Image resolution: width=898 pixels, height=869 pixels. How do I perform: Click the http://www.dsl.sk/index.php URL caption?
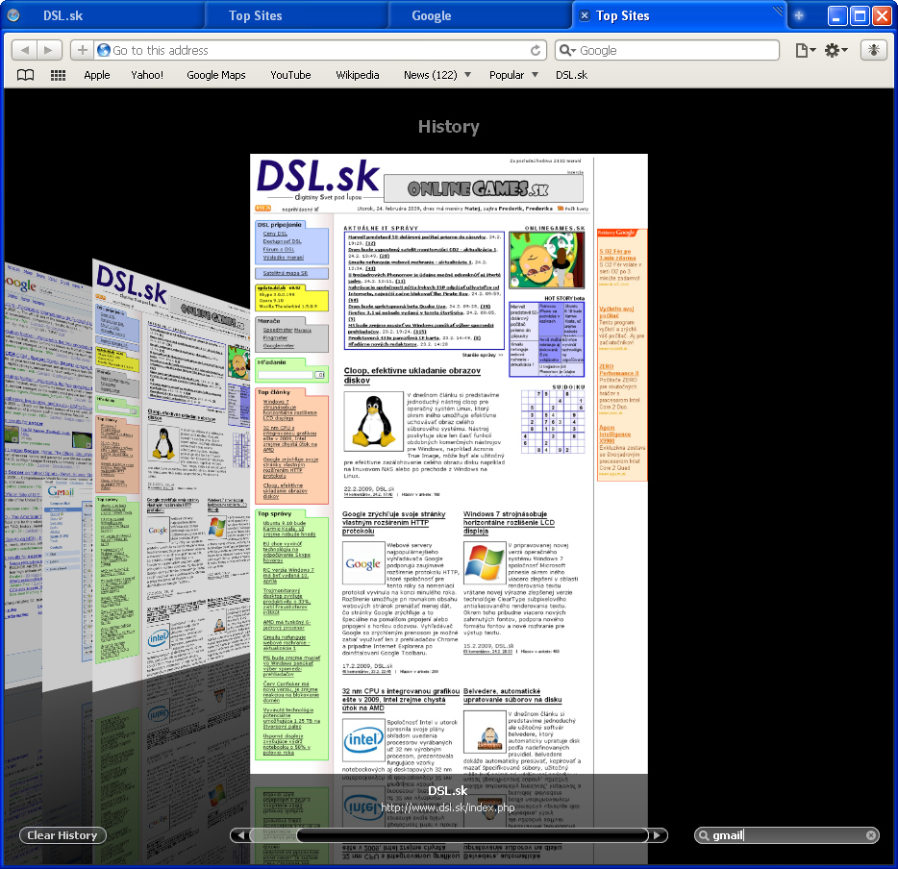448,807
